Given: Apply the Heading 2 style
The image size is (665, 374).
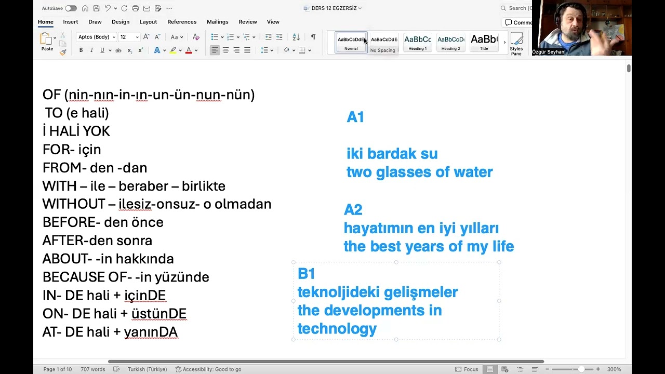Looking at the screenshot, I should point(450,43).
